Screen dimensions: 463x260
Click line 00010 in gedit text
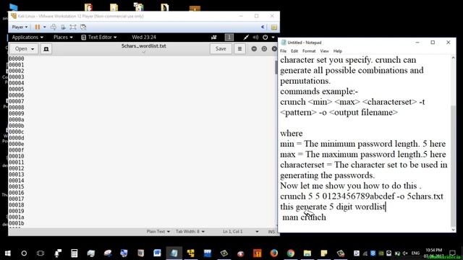pyautogui.click(x=17, y=156)
